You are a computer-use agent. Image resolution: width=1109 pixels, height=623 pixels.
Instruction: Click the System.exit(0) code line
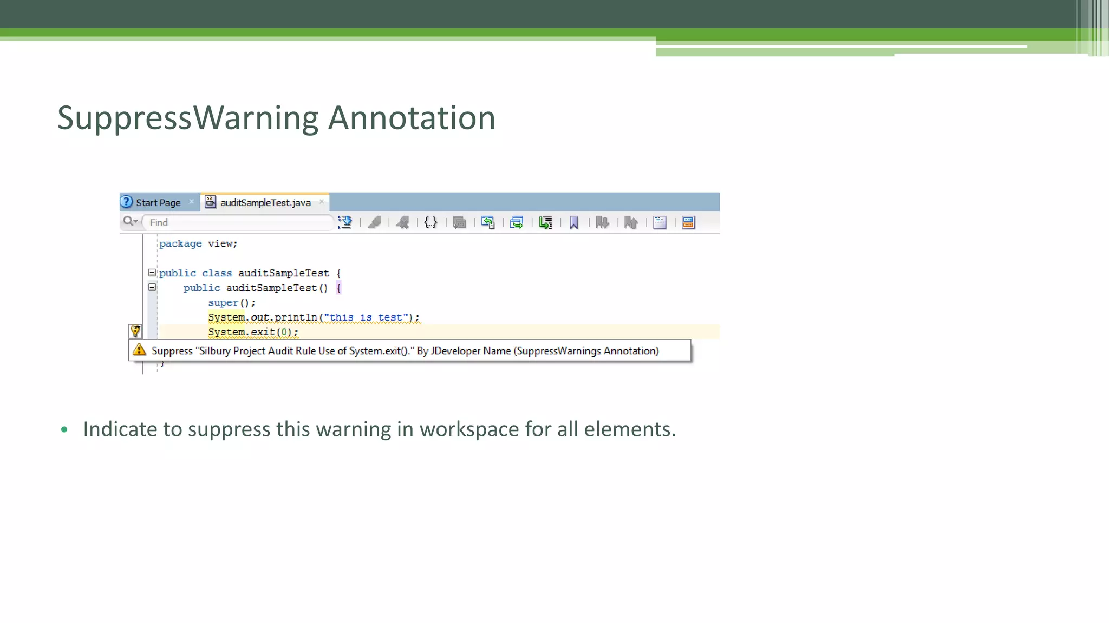click(253, 332)
